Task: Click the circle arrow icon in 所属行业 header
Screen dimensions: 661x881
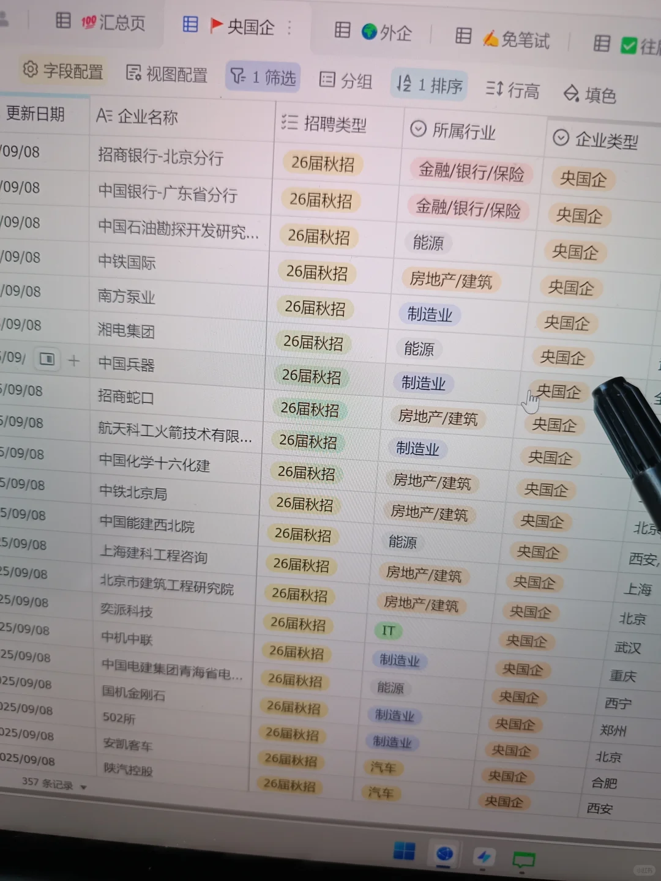Action: [x=418, y=128]
